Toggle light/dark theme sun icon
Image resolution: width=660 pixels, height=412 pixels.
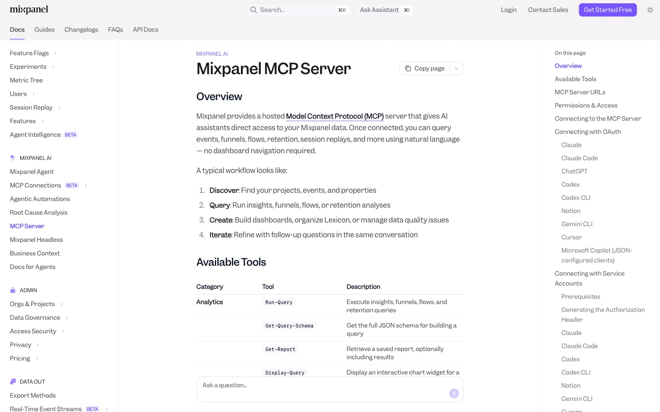[x=650, y=10]
